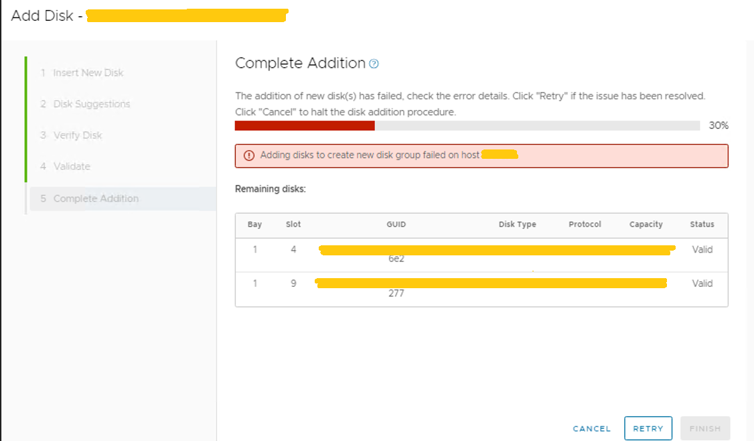The image size is (754, 441).
Task: Click the 30% progress bar
Action: tap(462, 125)
